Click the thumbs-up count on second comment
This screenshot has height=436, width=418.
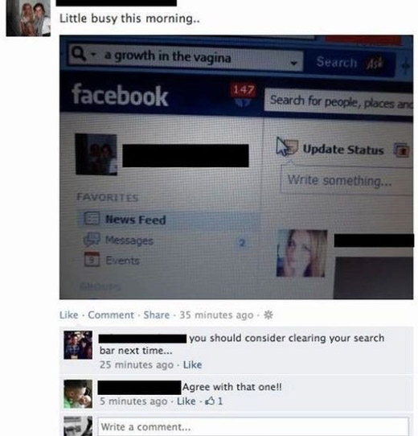214,401
